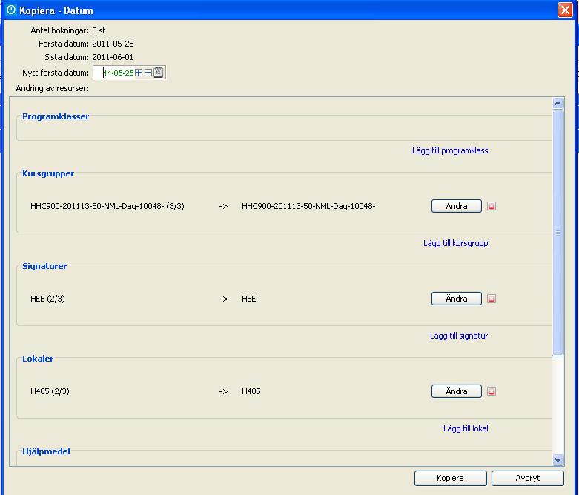Open Lägg till kursgrupp link
The width and height of the screenshot is (579, 495).
tap(456, 243)
